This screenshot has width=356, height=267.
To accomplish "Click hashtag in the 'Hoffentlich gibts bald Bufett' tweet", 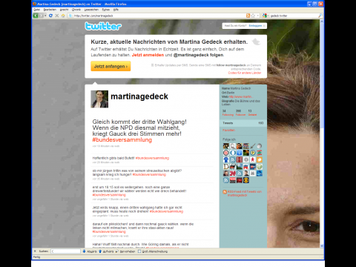I will coord(152,158).
